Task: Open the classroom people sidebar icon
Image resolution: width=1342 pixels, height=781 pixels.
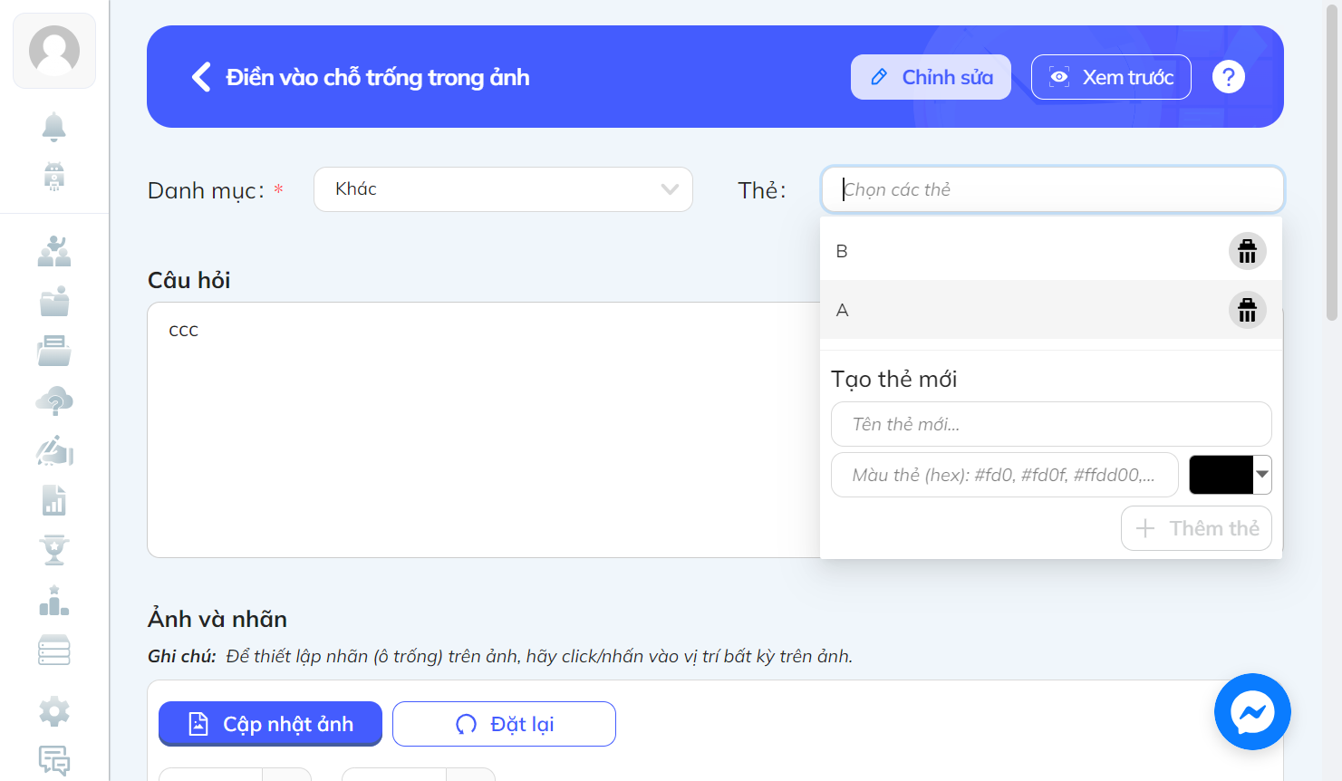Action: [54, 251]
